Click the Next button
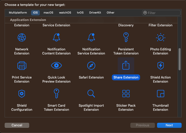The image size is (186, 133). tap(169, 125)
